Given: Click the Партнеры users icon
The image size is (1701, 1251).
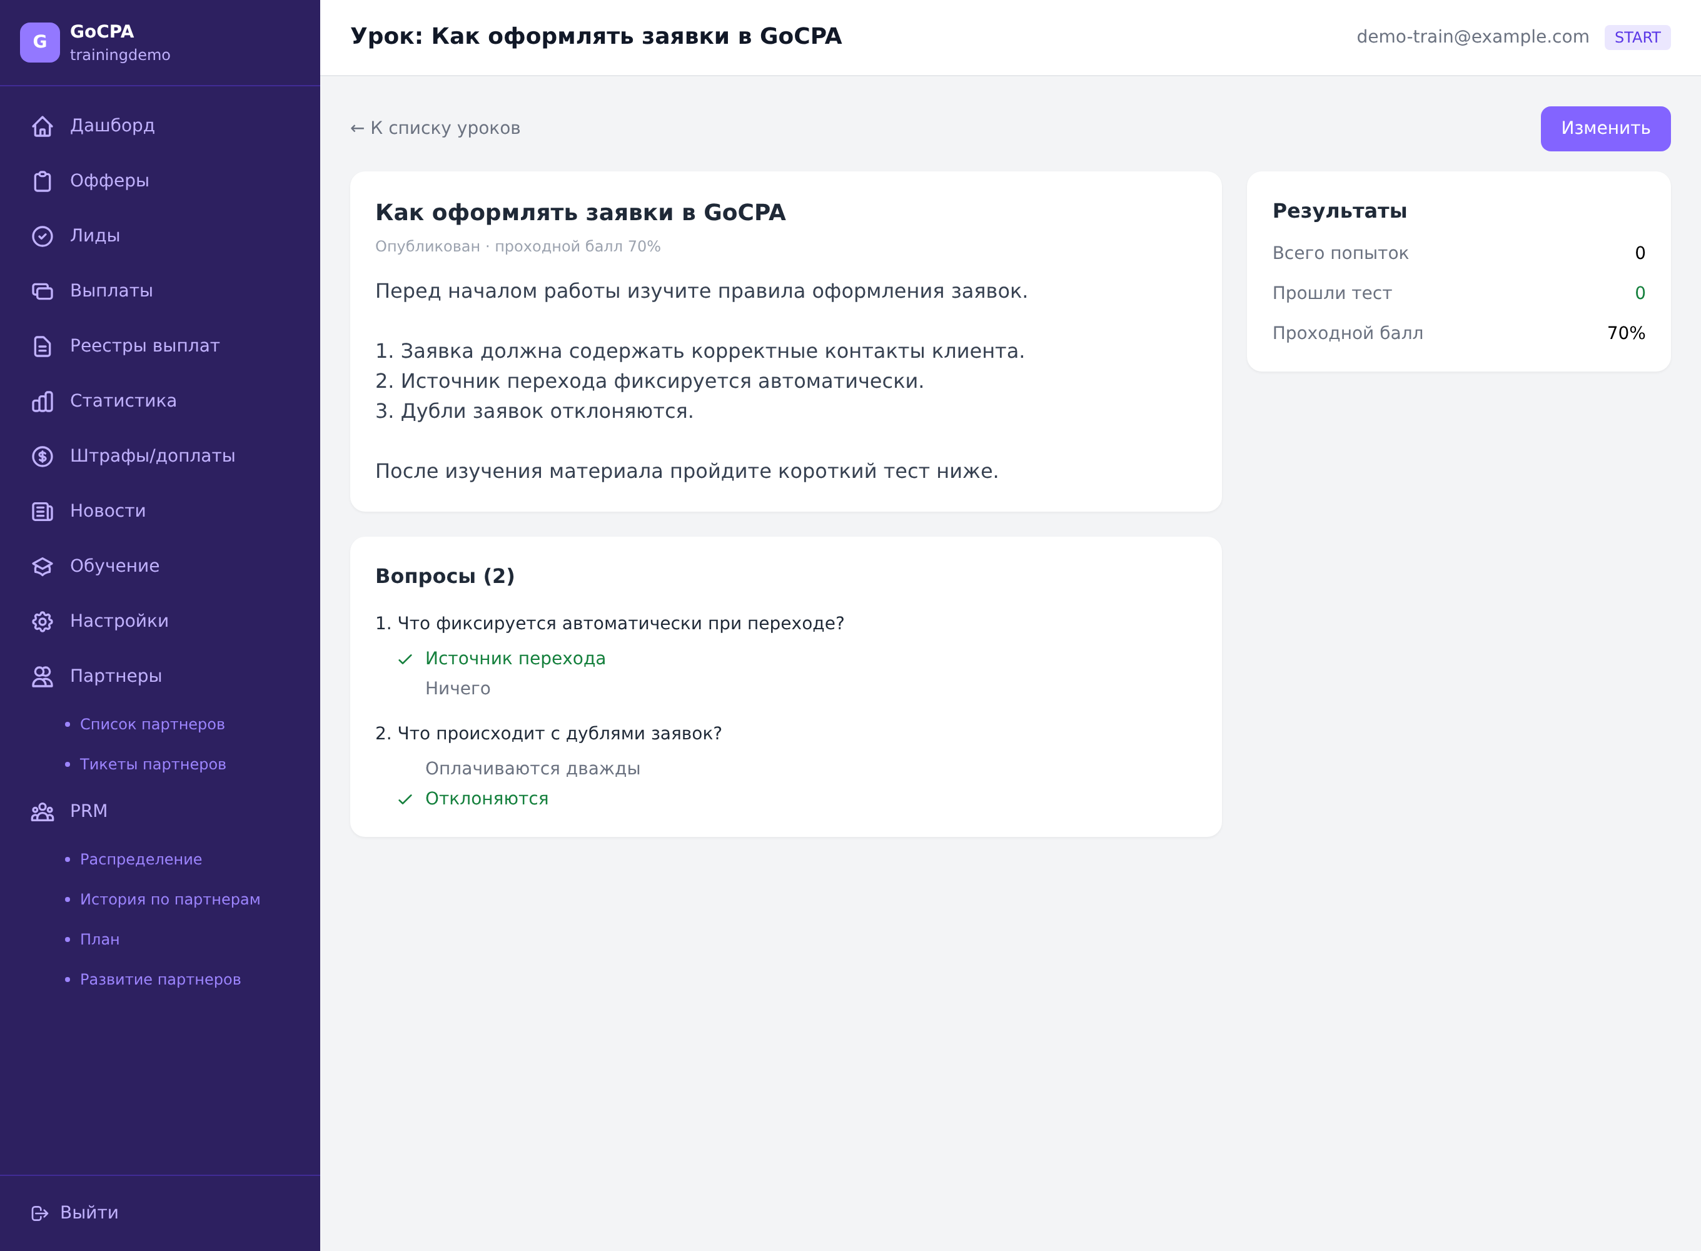Looking at the screenshot, I should (x=43, y=677).
